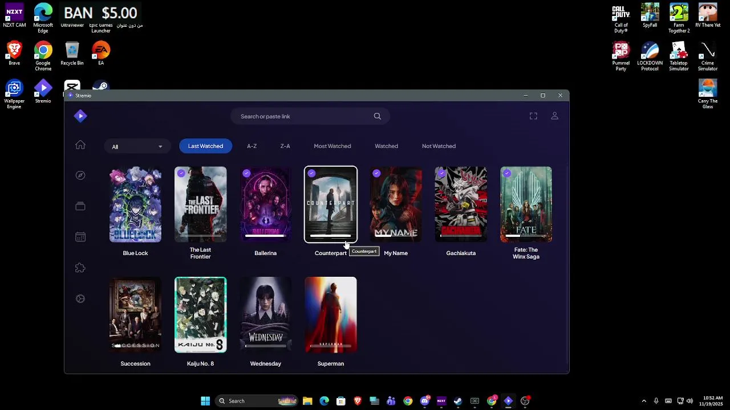Open the Addons puzzle icon
Image resolution: width=730 pixels, height=410 pixels.
(80, 268)
